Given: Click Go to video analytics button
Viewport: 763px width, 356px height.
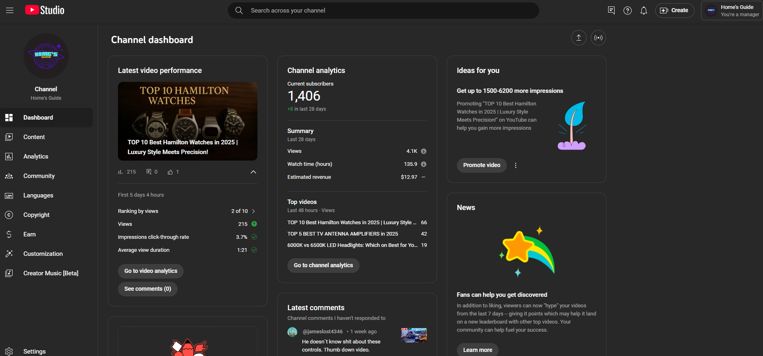Looking at the screenshot, I should [151, 271].
